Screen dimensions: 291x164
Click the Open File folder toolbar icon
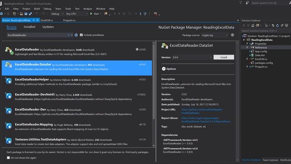[21, 14]
